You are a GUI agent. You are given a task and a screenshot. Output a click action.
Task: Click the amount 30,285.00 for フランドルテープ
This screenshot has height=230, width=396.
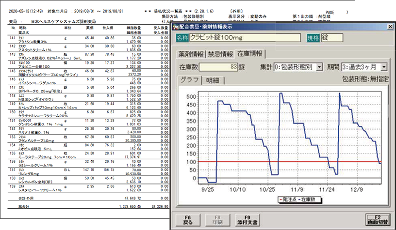tap(133, 140)
